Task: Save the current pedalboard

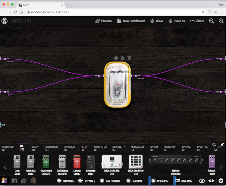Action: 156,21
